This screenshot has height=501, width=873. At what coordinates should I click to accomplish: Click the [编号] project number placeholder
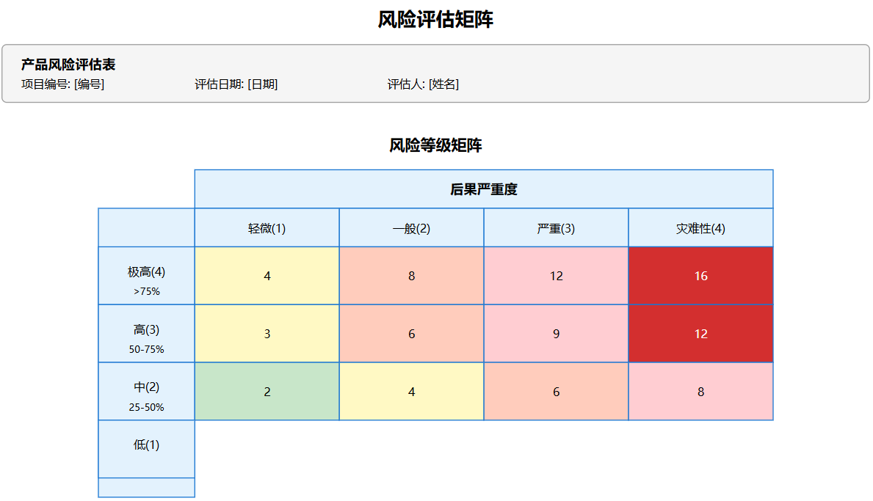pos(87,84)
